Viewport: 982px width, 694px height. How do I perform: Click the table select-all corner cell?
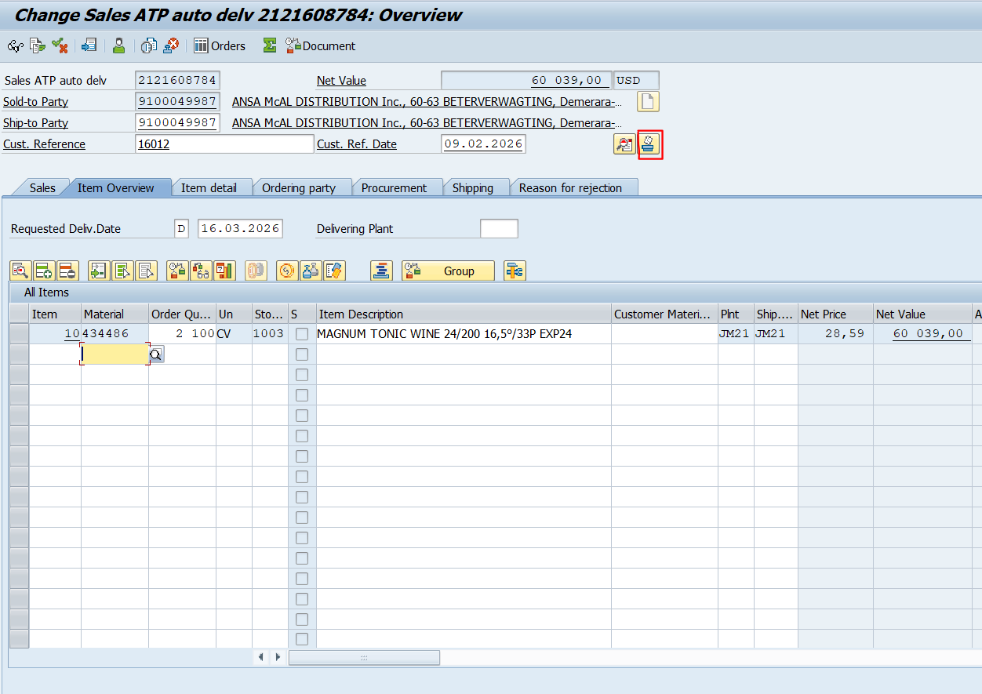tap(19, 314)
